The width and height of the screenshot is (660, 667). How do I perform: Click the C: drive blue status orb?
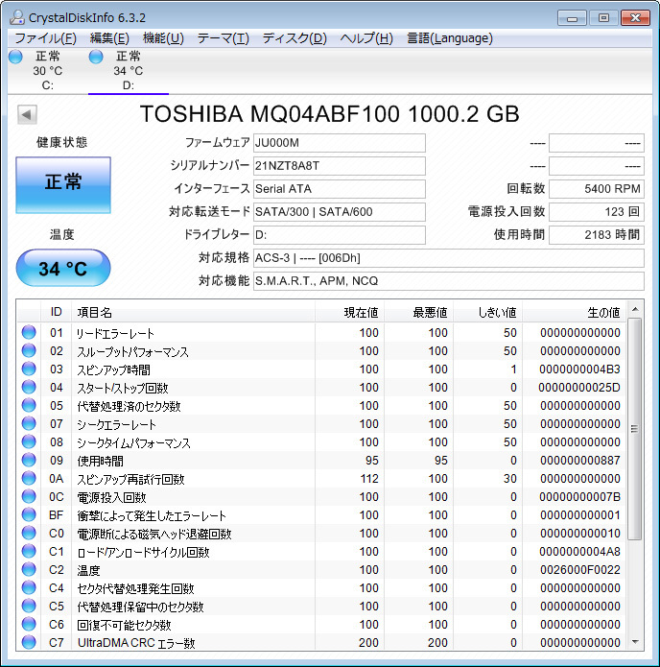pyautogui.click(x=15, y=57)
